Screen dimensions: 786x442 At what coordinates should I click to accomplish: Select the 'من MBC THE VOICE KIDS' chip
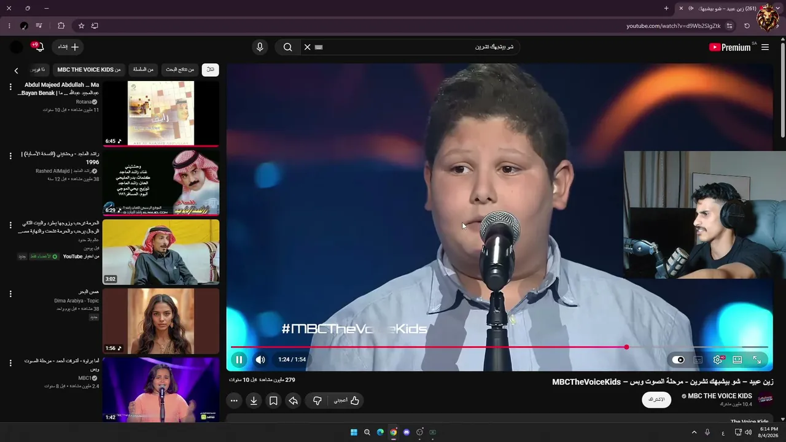pos(89,69)
